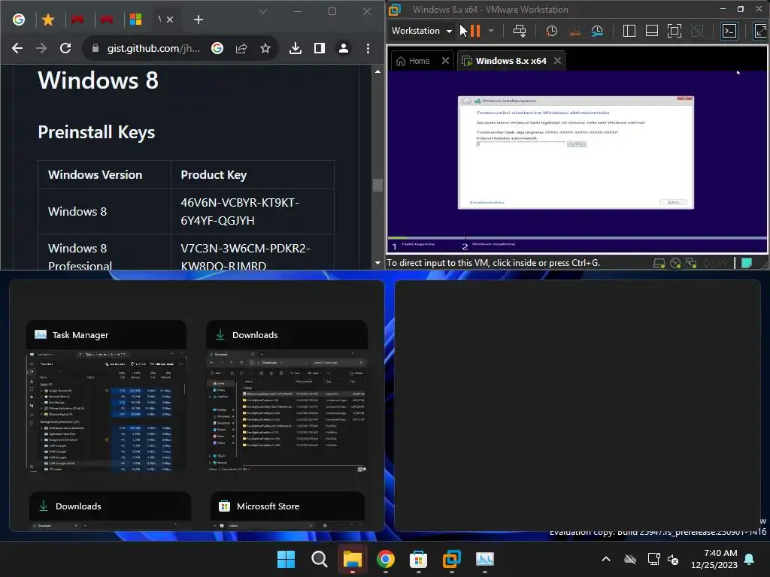770x577 pixels.
Task: Bookmark this page with the star
Action: pyautogui.click(x=265, y=48)
